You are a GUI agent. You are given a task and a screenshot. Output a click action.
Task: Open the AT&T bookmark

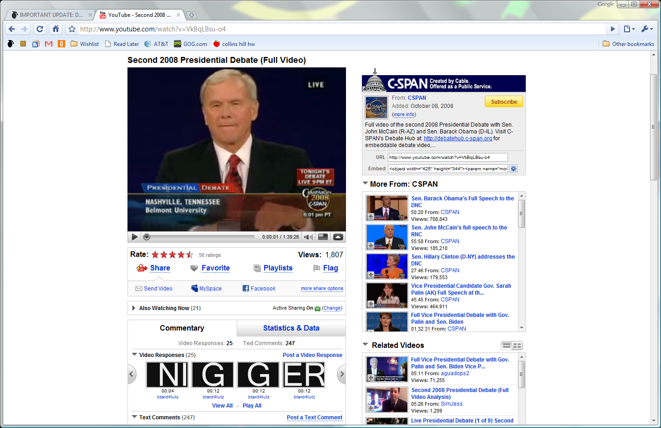pos(156,44)
